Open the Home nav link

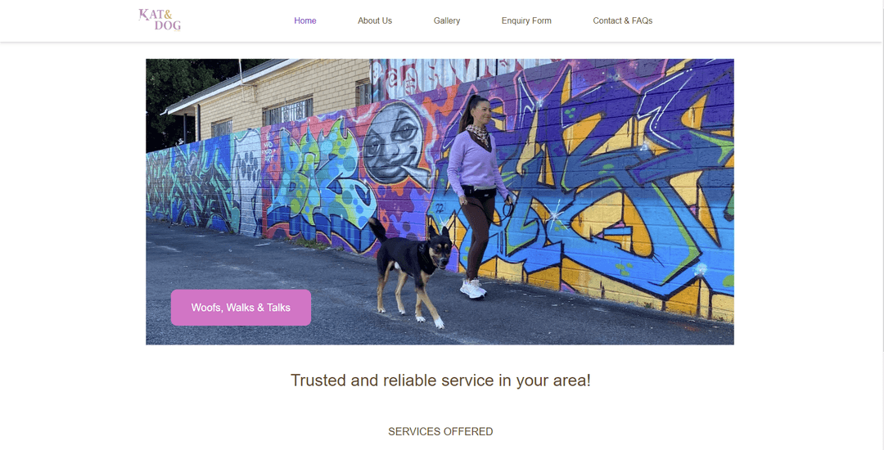click(305, 20)
